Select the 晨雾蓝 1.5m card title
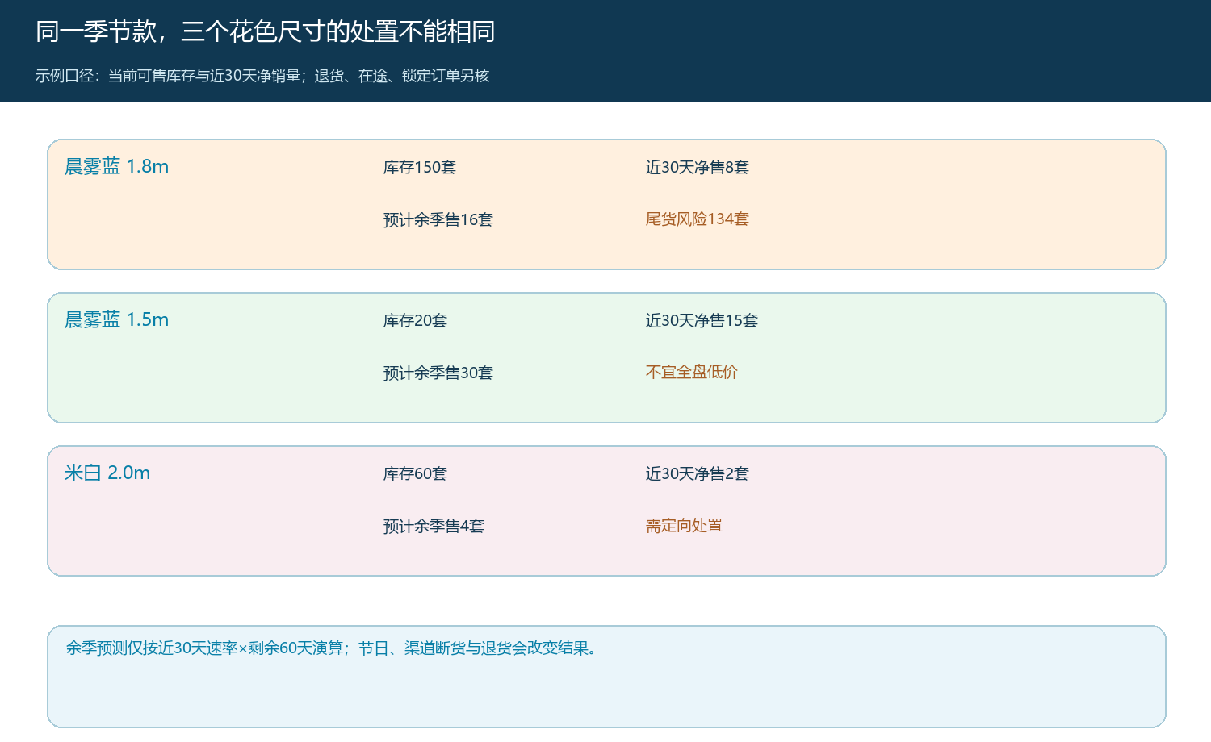 (116, 319)
